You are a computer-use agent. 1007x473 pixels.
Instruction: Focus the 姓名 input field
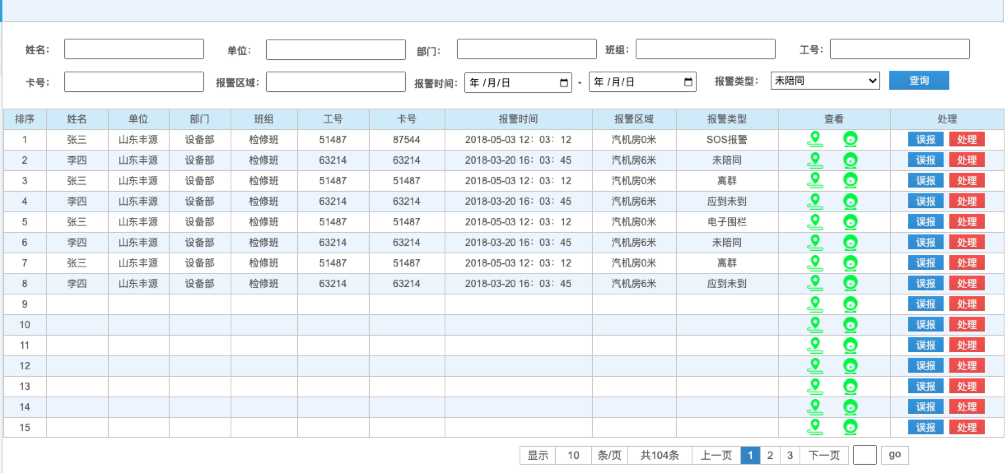coord(134,49)
